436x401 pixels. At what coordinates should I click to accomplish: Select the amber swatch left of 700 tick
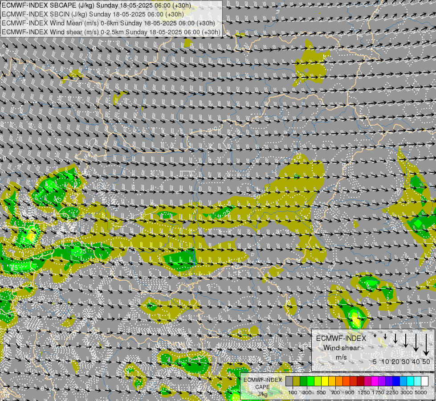pyautogui.click(x=332, y=381)
